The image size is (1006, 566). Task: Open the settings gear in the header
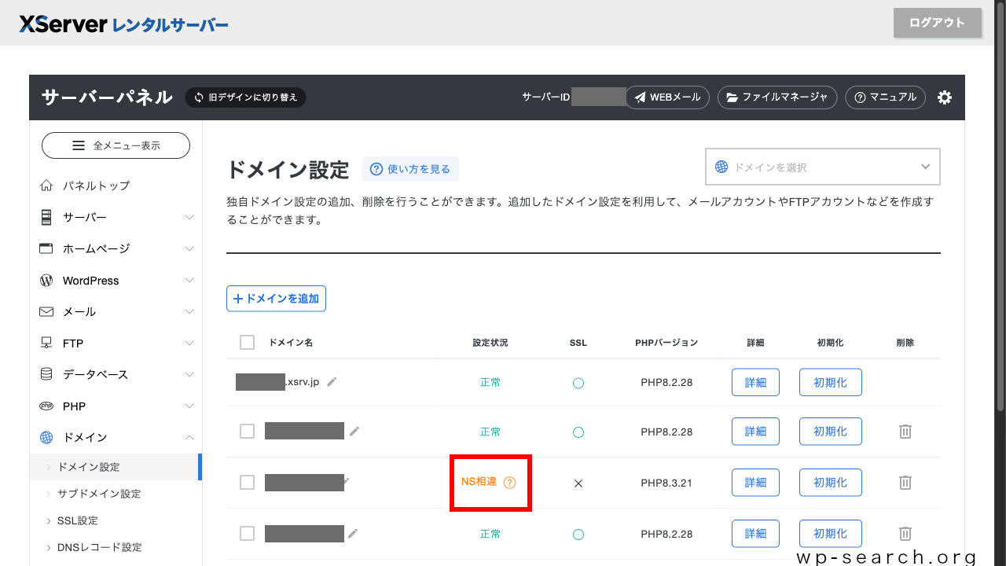click(944, 97)
